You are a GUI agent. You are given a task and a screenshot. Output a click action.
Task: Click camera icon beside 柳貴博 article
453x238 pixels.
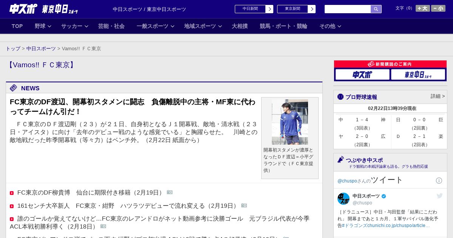click(x=170, y=192)
